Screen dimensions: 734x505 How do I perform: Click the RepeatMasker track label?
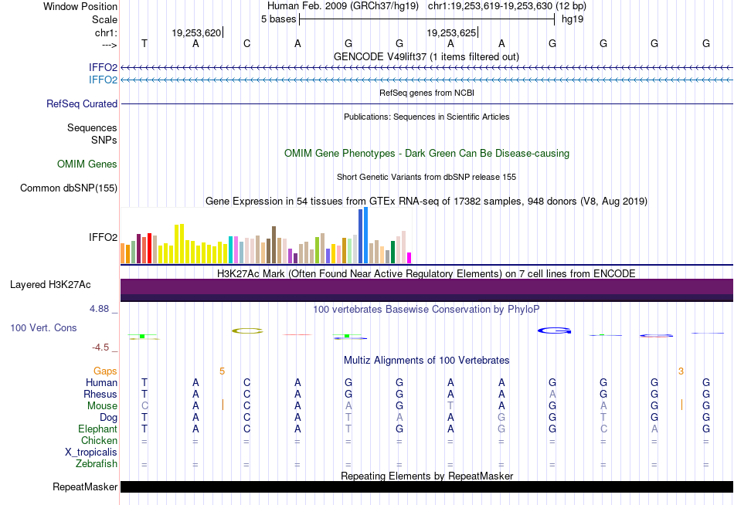click(x=85, y=486)
